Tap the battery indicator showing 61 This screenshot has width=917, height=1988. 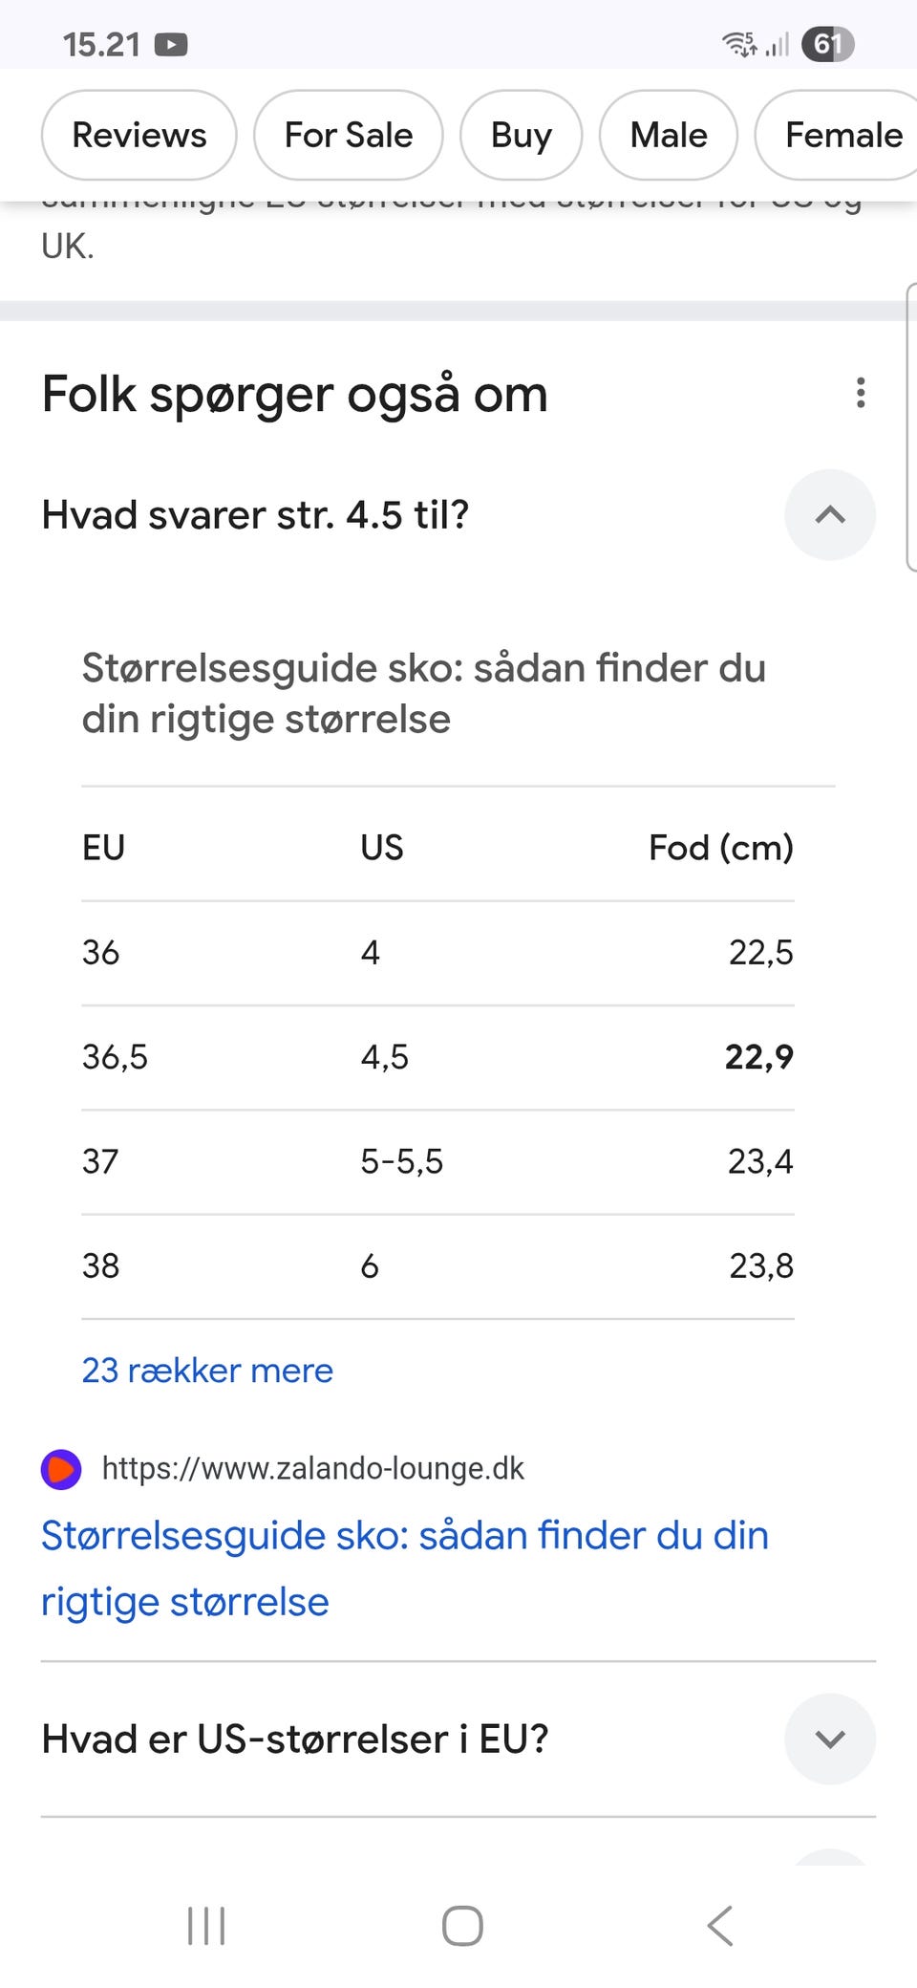[x=827, y=45]
